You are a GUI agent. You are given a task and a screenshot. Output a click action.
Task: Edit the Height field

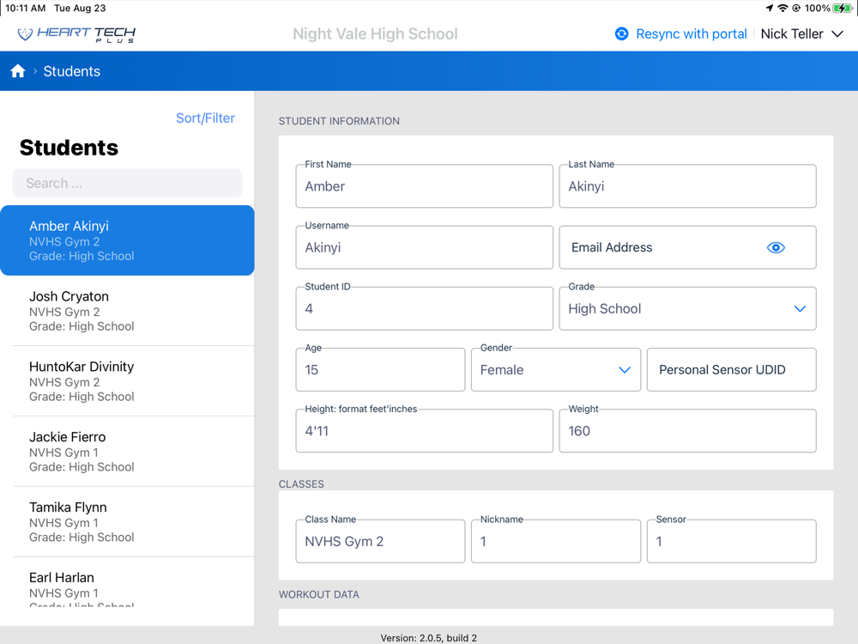(x=424, y=431)
